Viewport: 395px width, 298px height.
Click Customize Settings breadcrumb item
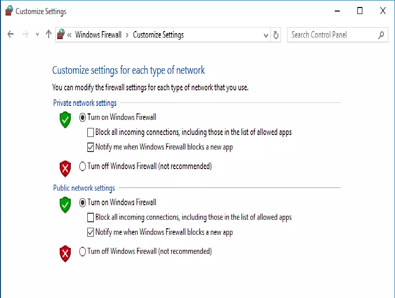coord(158,35)
